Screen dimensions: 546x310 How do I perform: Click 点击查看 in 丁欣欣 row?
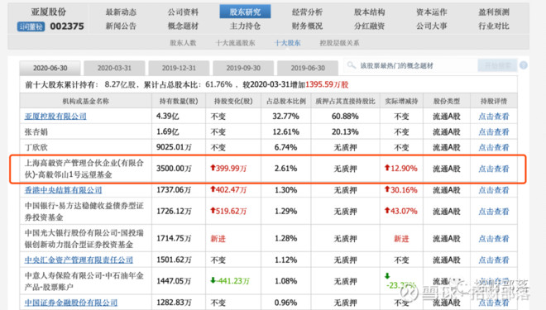(x=493, y=147)
